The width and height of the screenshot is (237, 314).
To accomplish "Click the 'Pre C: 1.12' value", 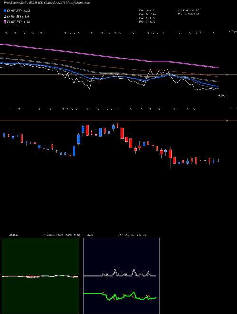I will click(x=147, y=22).
